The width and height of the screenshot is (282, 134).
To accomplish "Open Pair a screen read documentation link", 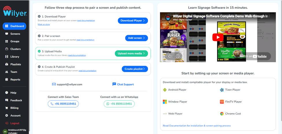I will click(85, 40).
